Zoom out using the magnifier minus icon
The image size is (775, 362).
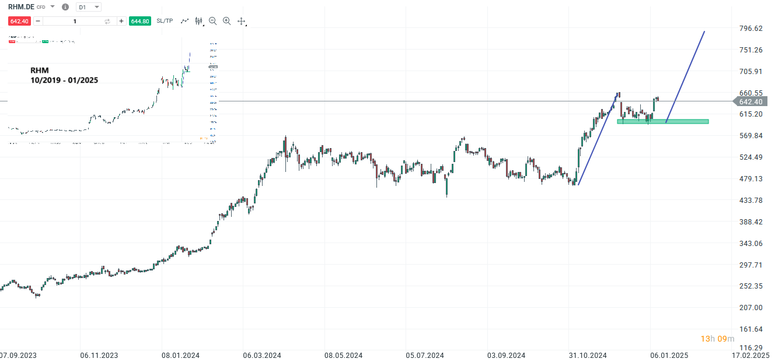click(x=212, y=20)
